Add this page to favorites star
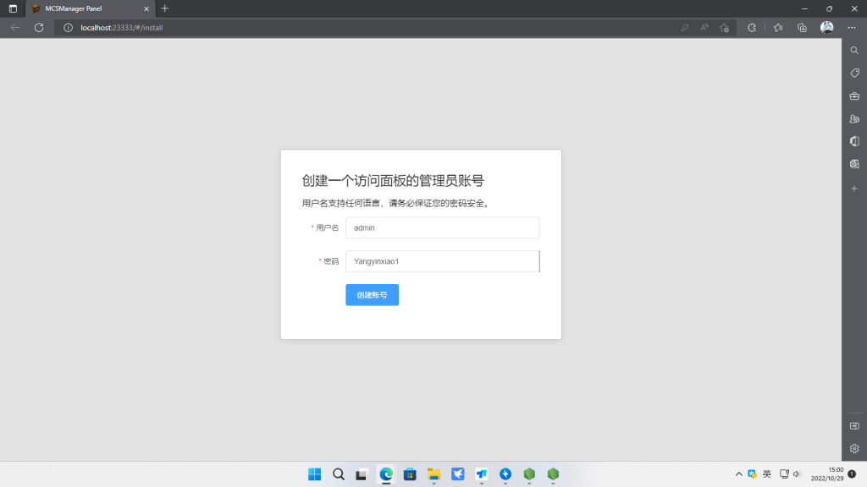The image size is (867, 487). pyautogui.click(x=725, y=28)
